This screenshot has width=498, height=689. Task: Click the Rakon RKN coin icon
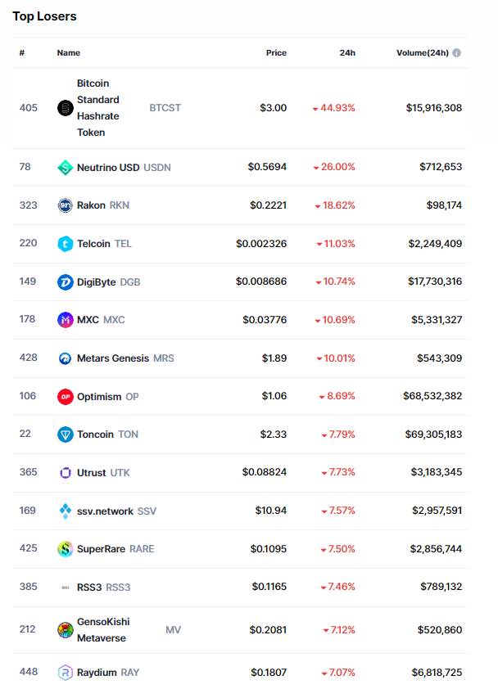[x=66, y=205]
